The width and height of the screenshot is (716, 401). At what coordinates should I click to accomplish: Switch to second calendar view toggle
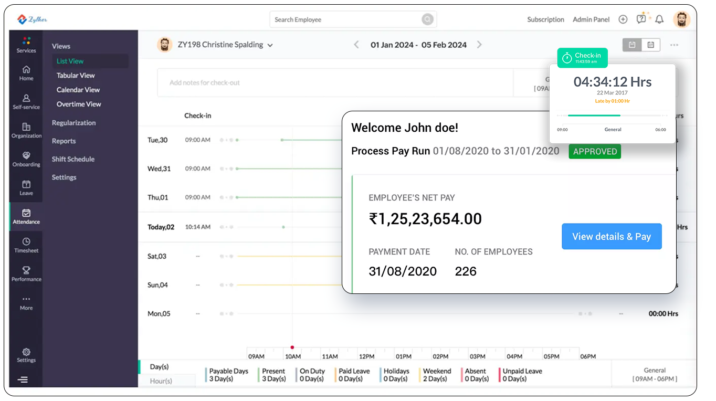[651, 45]
